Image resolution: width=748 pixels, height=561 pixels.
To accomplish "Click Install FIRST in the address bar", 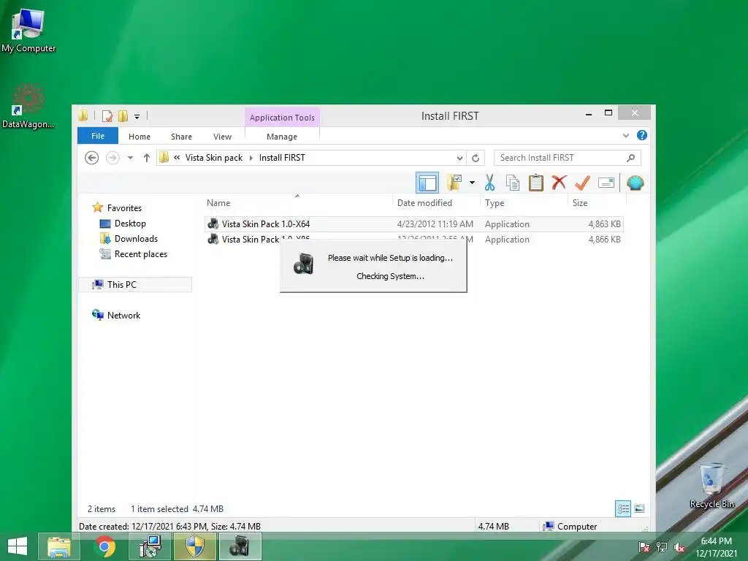I will click(x=282, y=158).
